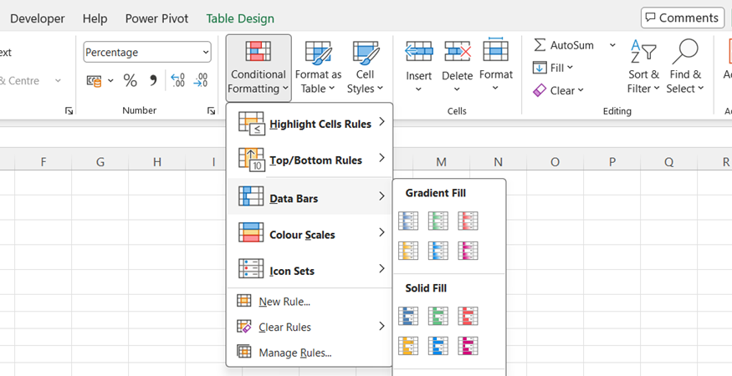
Task: Select column M header
Action: tap(441, 162)
